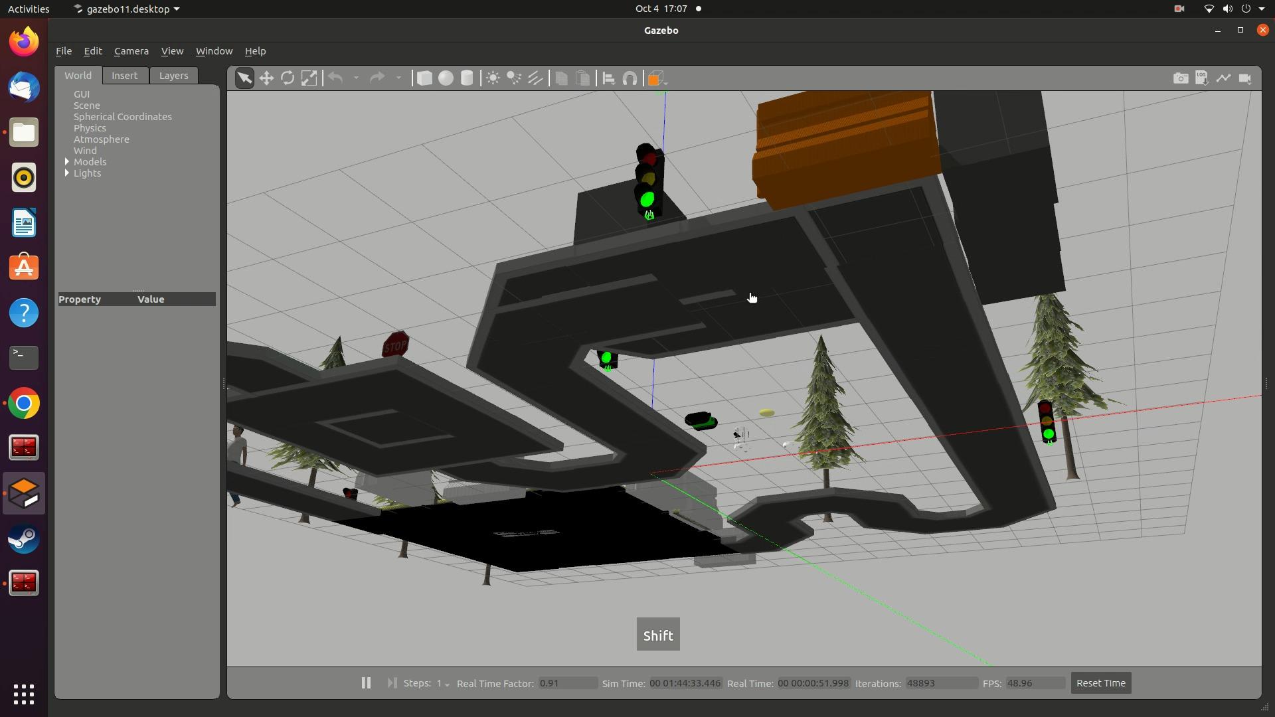This screenshot has width=1275, height=717.
Task: Open the clock showing Oct 4 17:07
Action: point(661,9)
